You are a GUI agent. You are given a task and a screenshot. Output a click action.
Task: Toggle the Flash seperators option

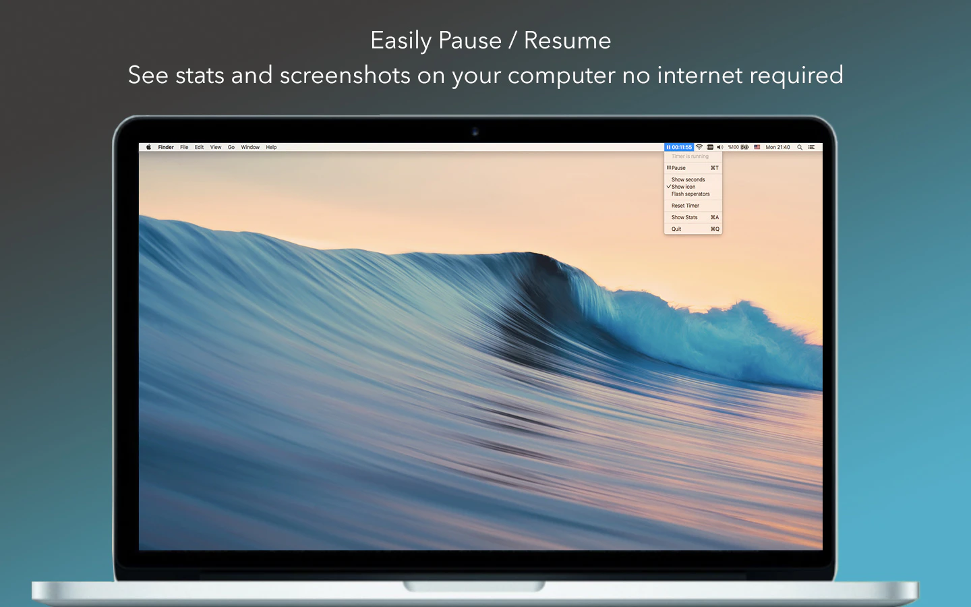point(693,194)
